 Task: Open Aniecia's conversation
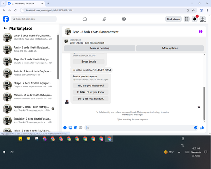(29, 73)
